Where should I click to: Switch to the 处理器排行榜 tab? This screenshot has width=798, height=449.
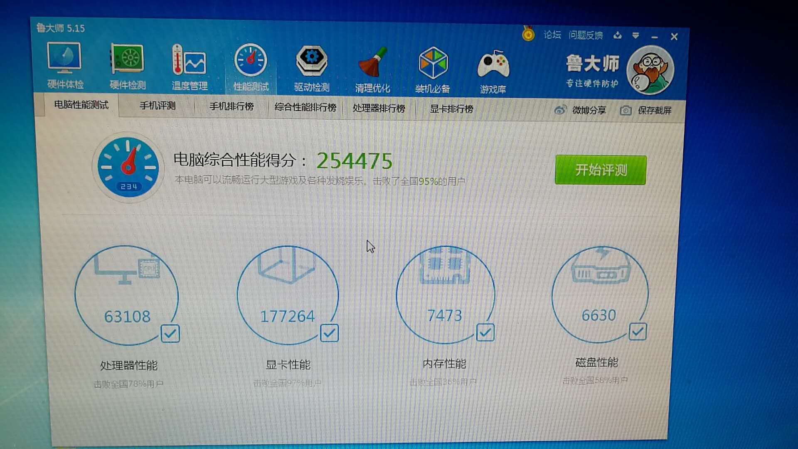(x=379, y=108)
